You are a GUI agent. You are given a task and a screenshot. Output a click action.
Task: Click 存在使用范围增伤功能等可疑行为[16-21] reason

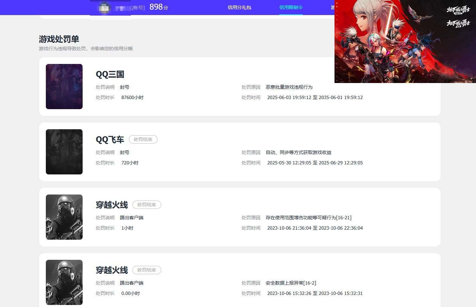coord(308,218)
